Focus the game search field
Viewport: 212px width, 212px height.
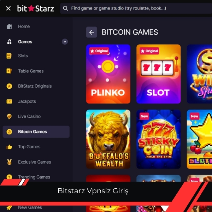[x=136, y=8]
